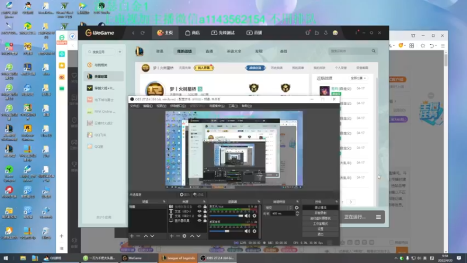Open OBS source filters button
The width and height of the screenshot is (467, 263).
[x=198, y=195]
